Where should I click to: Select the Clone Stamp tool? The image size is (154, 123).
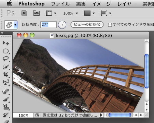point(6,107)
